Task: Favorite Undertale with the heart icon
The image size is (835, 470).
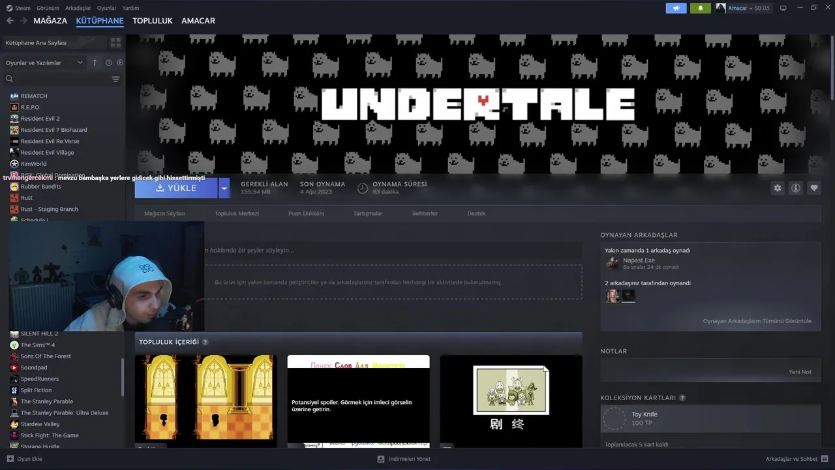Action: click(x=814, y=188)
